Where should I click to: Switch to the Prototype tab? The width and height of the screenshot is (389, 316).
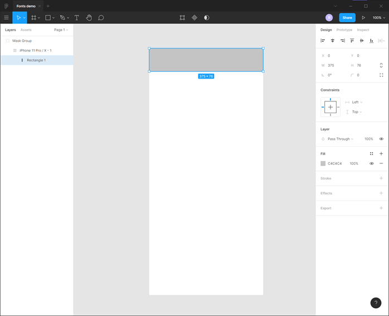tap(344, 30)
